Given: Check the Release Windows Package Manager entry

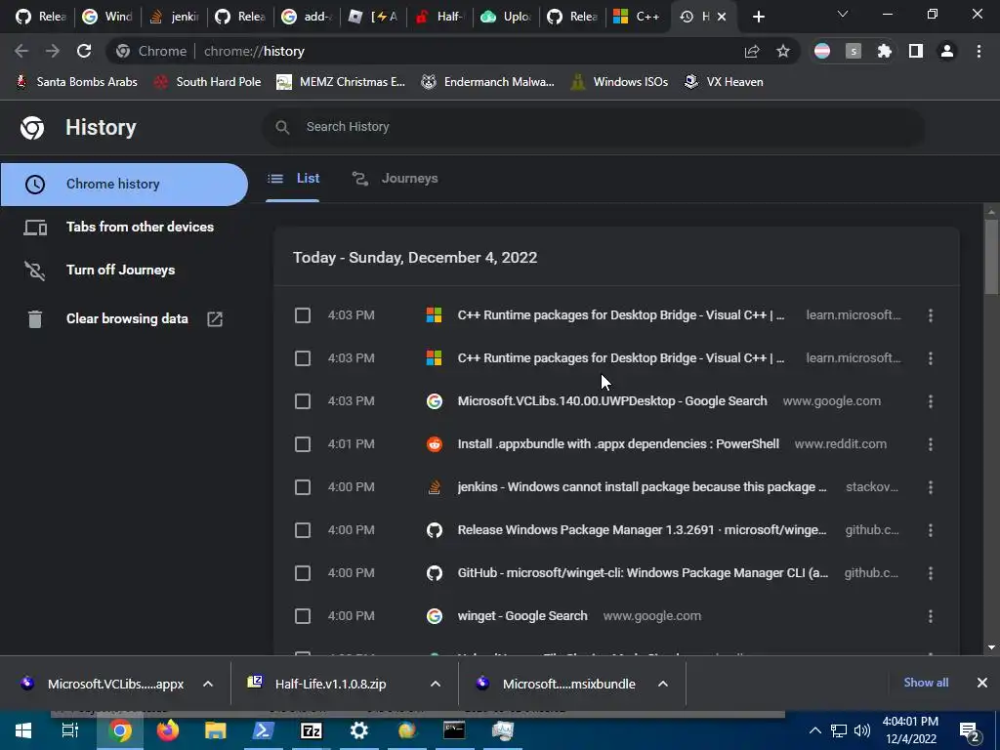Looking at the screenshot, I should 303,530.
